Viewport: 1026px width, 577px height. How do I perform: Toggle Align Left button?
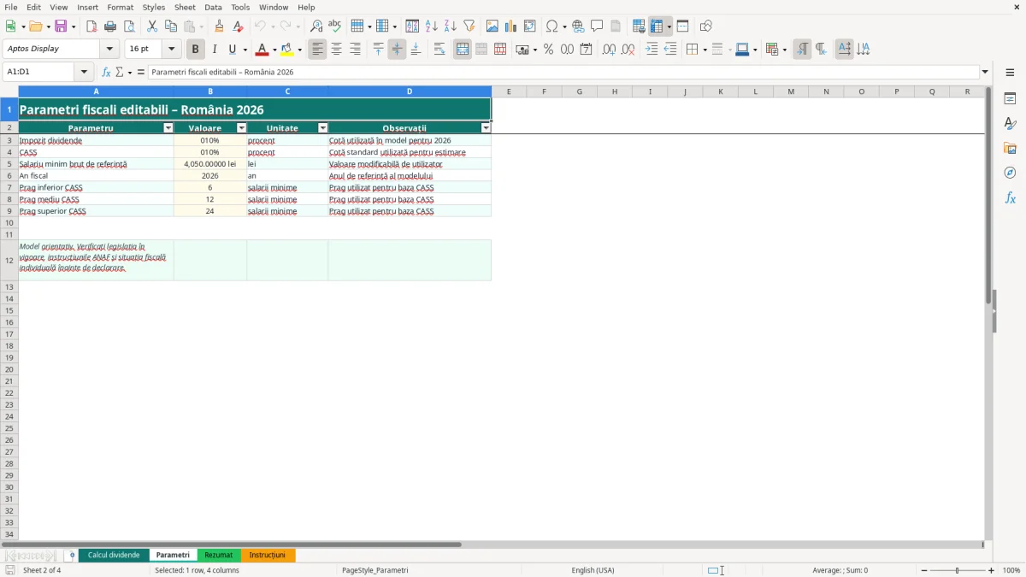tap(317, 50)
